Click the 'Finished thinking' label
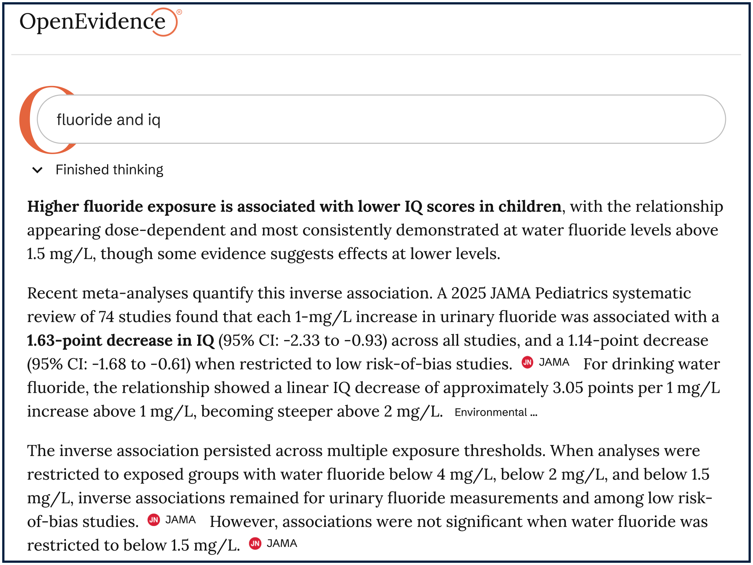Screen dimensions: 753x565 (x=109, y=170)
